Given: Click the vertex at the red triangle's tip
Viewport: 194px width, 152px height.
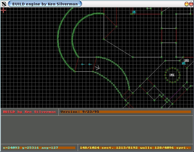Looking at the screenshot, I should coord(116,26).
